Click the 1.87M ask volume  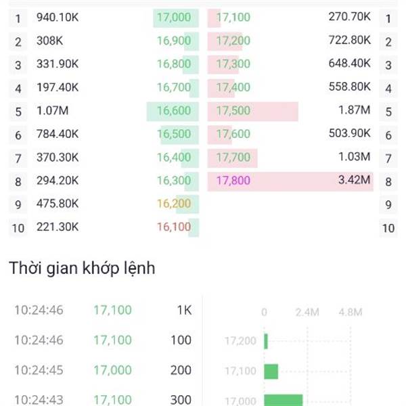(x=355, y=110)
